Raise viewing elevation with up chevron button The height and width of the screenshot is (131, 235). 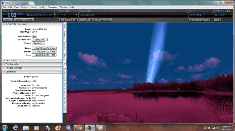pos(85,20)
